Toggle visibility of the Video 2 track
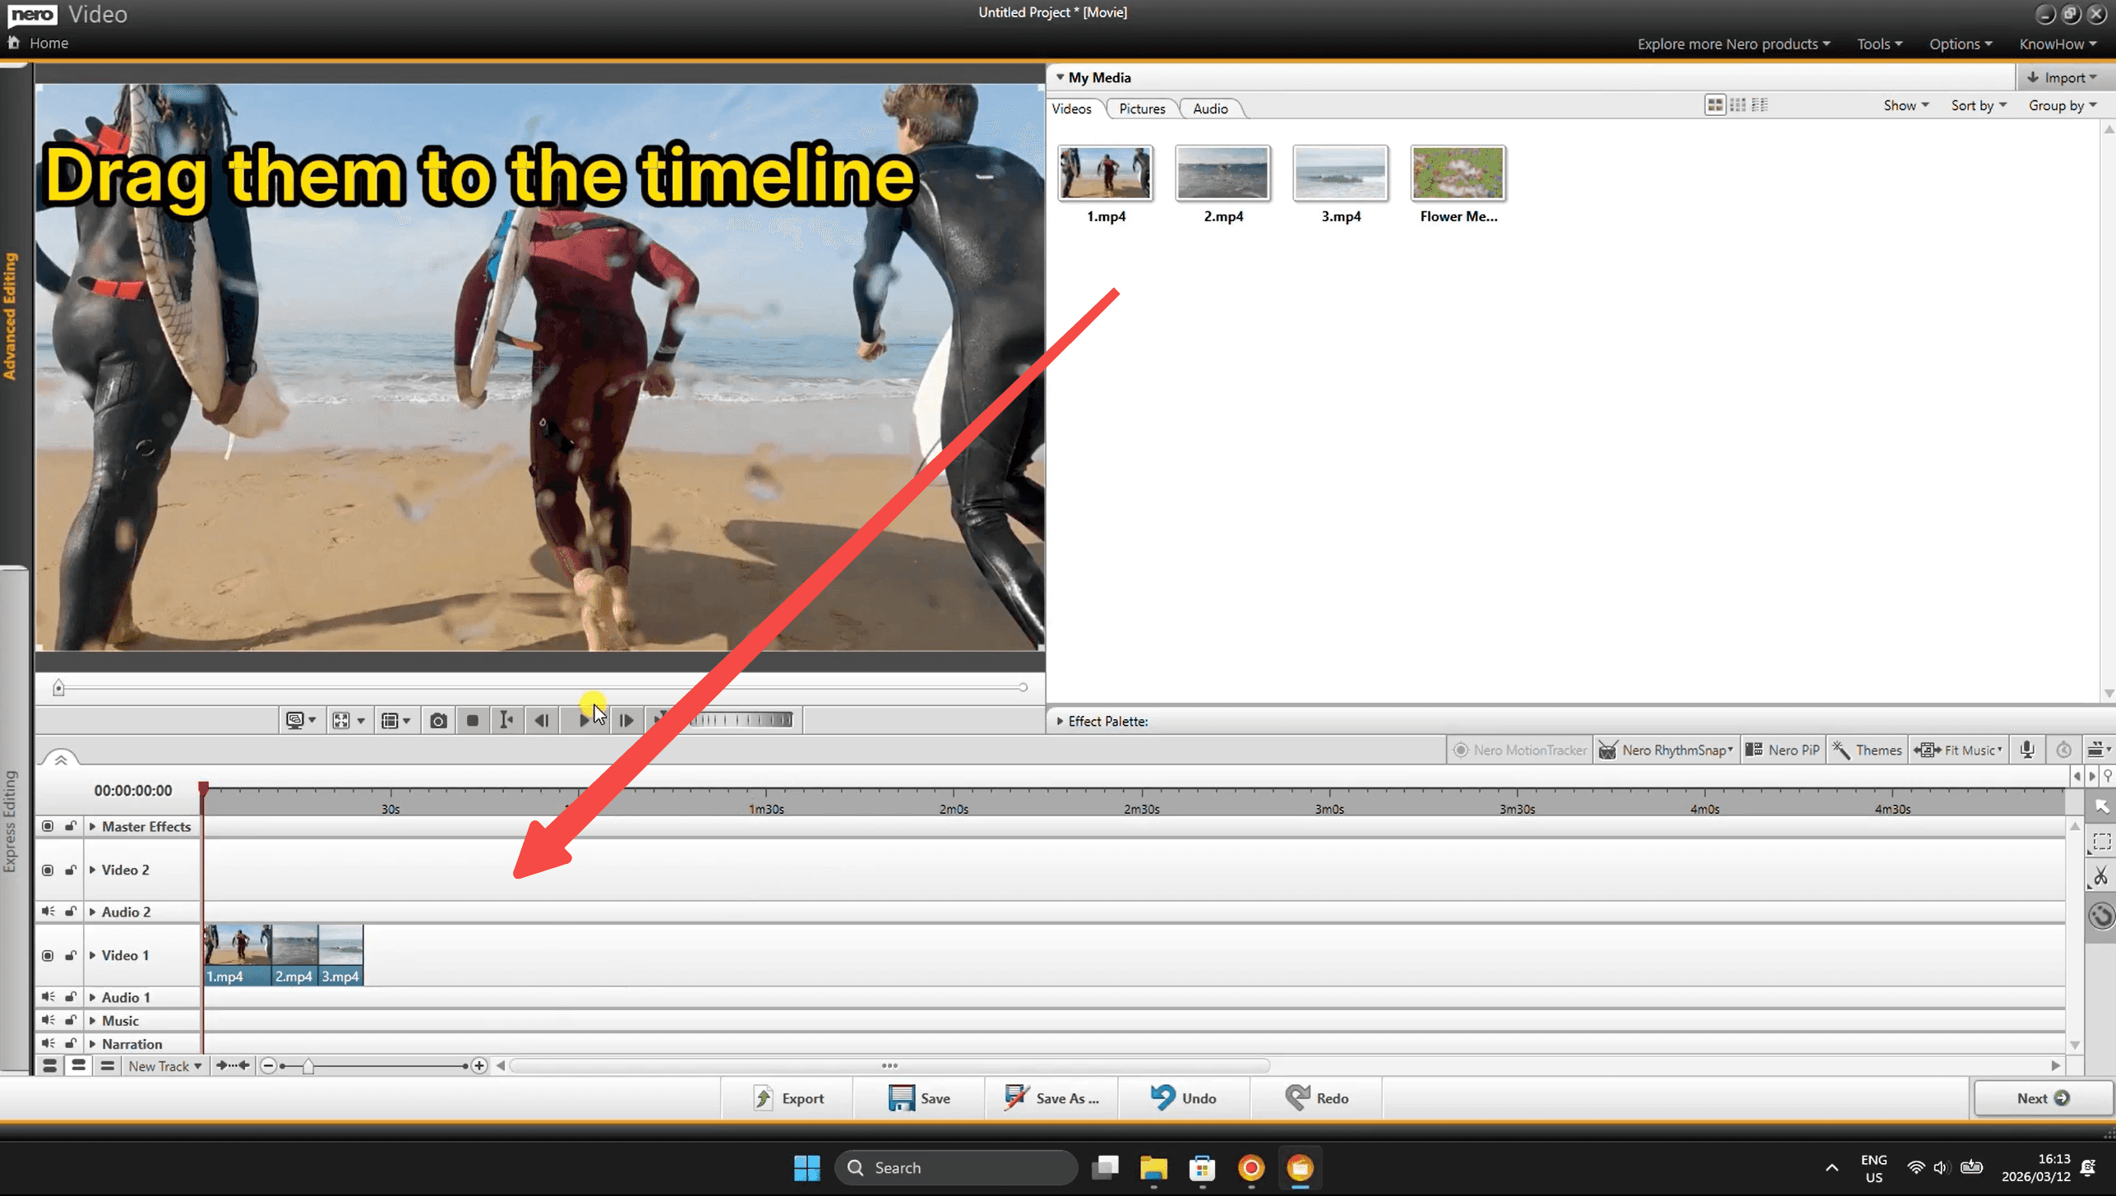The image size is (2116, 1196). pos(48,870)
